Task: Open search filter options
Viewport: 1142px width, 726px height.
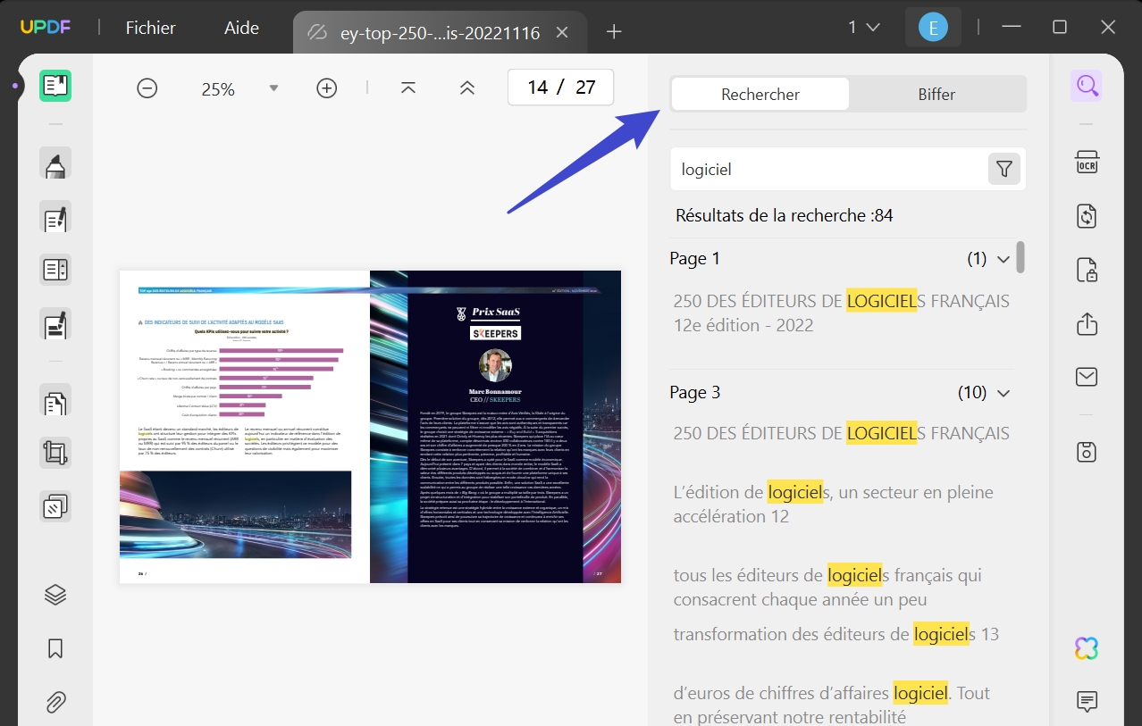Action: pyautogui.click(x=1003, y=169)
